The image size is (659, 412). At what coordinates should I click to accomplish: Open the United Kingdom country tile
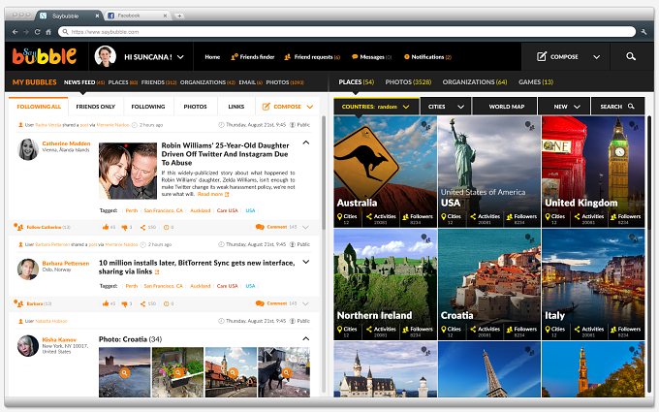coord(593,172)
